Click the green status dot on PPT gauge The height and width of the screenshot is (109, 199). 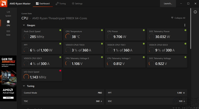(60, 44)
